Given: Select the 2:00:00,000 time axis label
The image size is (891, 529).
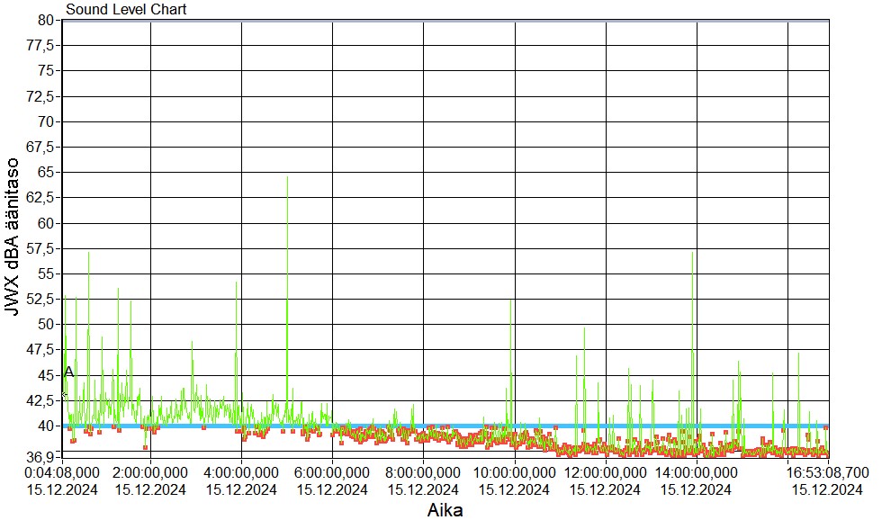Looking at the screenshot, I should pos(150,471).
